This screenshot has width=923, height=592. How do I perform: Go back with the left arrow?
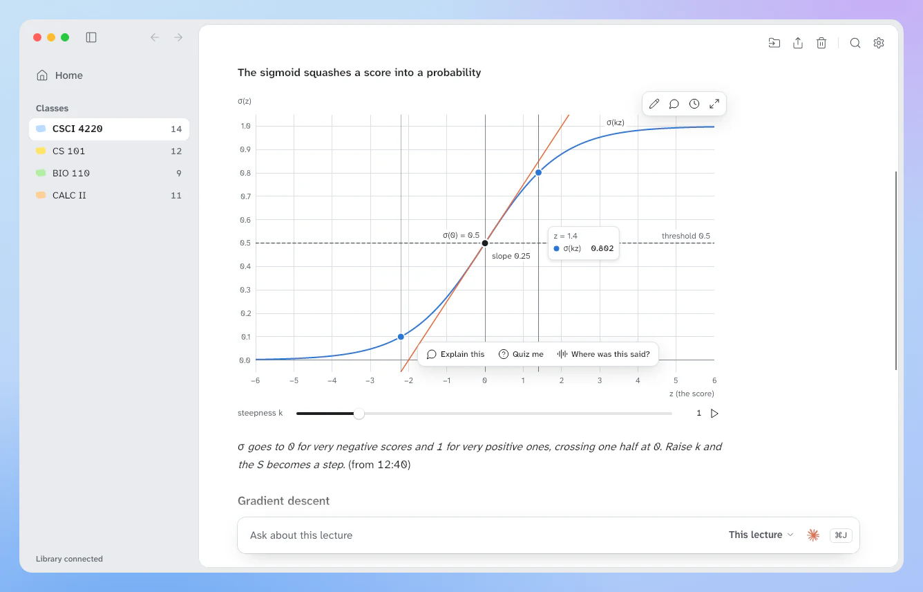tap(155, 37)
